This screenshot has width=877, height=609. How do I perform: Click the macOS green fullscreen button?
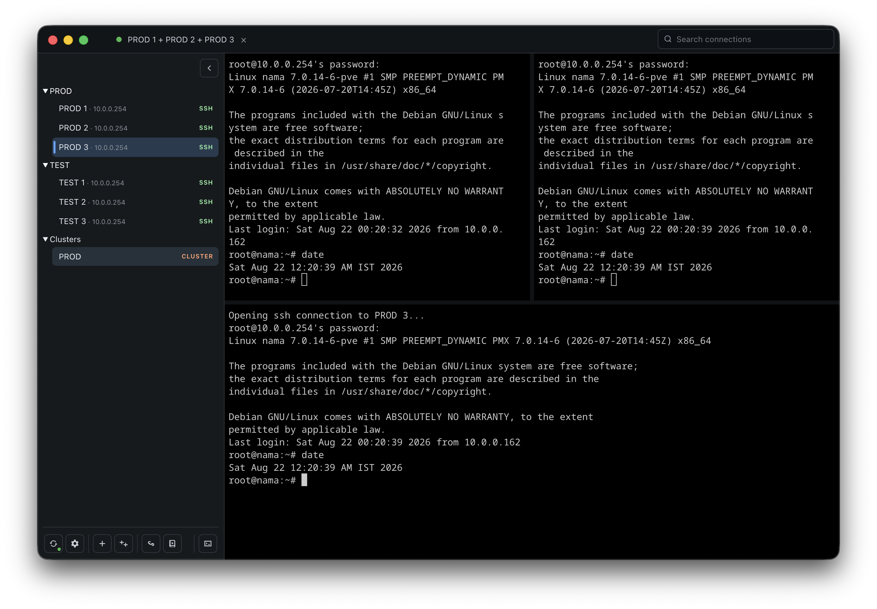coord(83,40)
